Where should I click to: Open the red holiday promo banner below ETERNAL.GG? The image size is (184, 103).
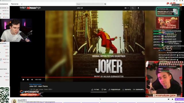pos(168,23)
